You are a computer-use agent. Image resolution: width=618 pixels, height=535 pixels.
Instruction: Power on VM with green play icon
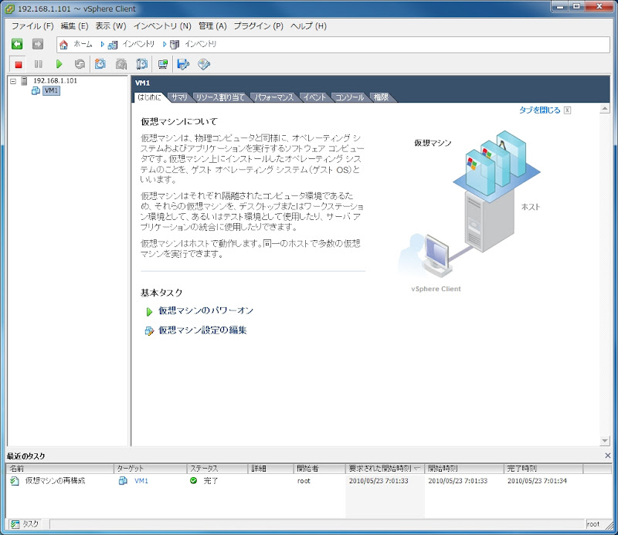coord(59,64)
